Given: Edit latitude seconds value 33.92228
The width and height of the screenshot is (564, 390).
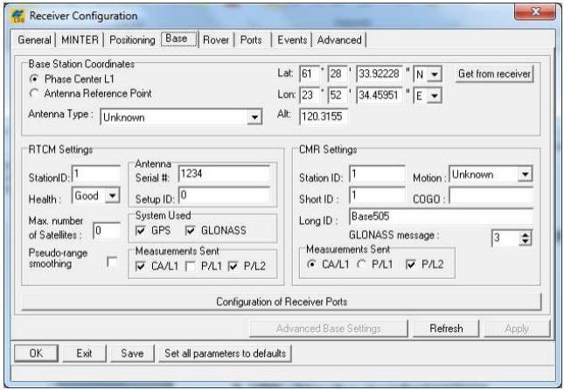Looking at the screenshot, I should point(379,74).
